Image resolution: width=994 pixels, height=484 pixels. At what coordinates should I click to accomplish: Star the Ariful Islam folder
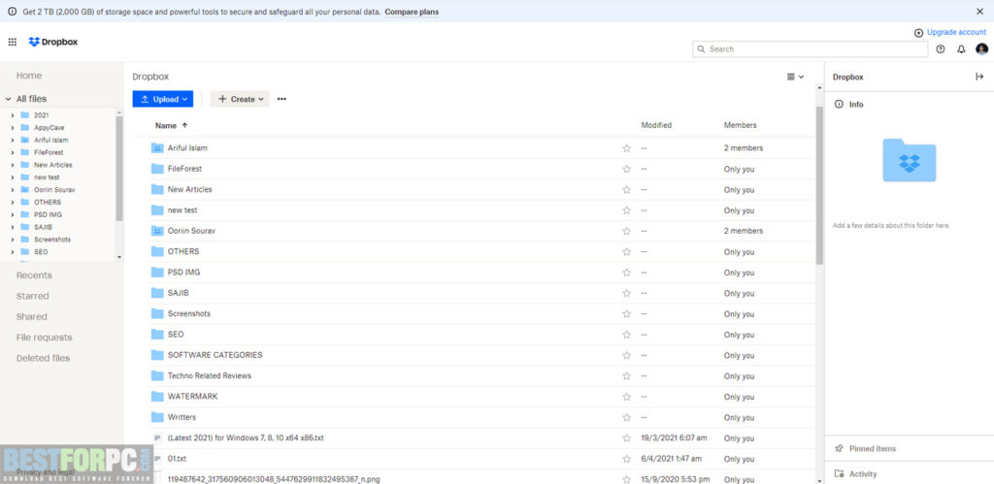click(626, 148)
